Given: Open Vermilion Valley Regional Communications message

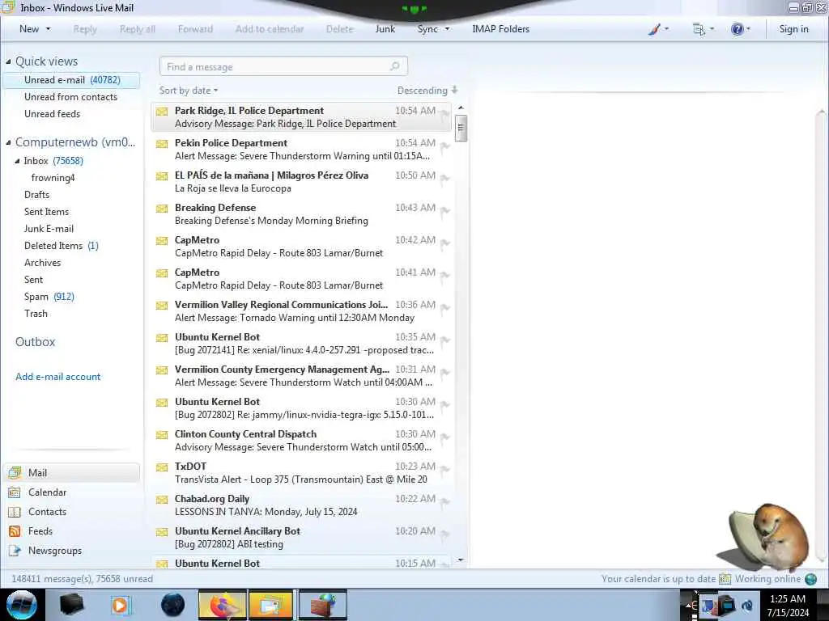Looking at the screenshot, I should click(301, 311).
